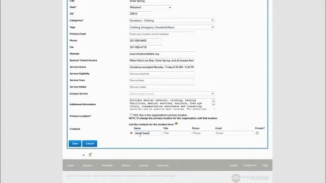Click the Jewish Federation logo in footer
Image resolution: width=326 pixels, height=183 pixels.
[250, 177]
